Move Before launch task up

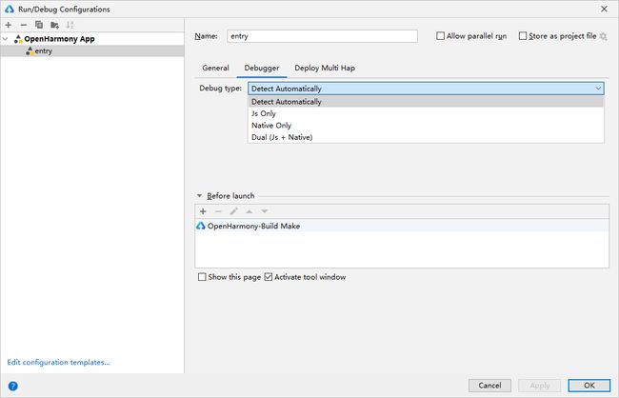(250, 211)
